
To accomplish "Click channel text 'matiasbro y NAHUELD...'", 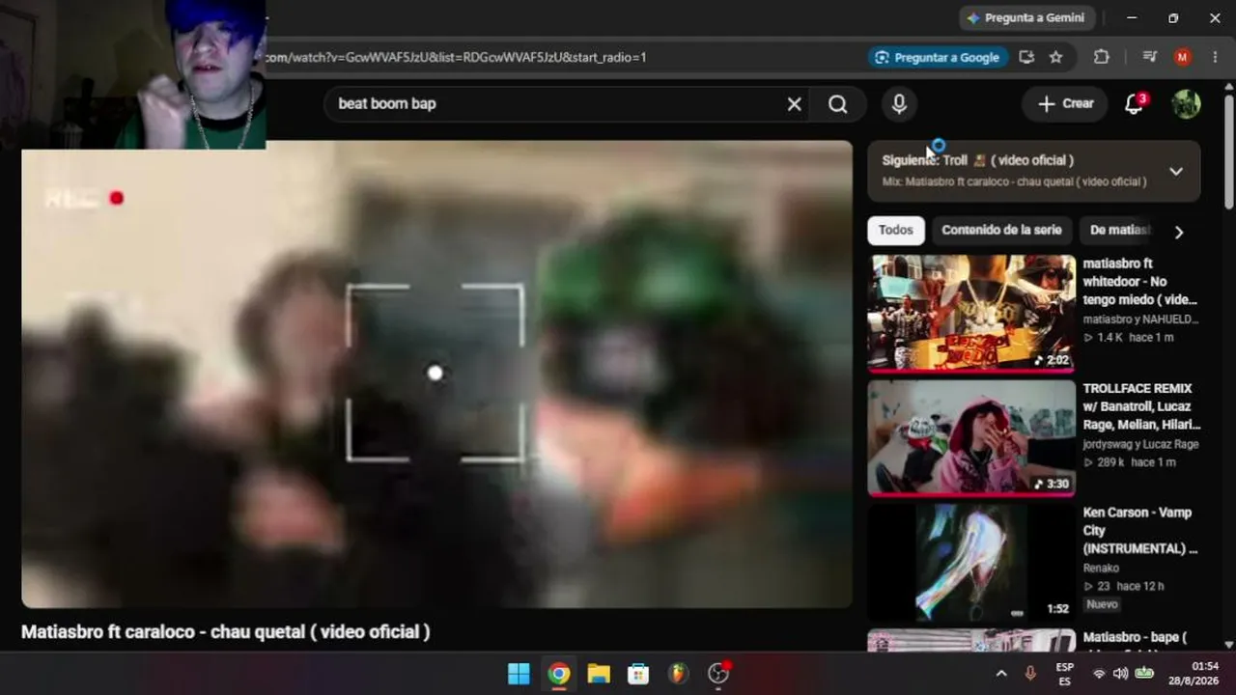I will [x=1140, y=320].
